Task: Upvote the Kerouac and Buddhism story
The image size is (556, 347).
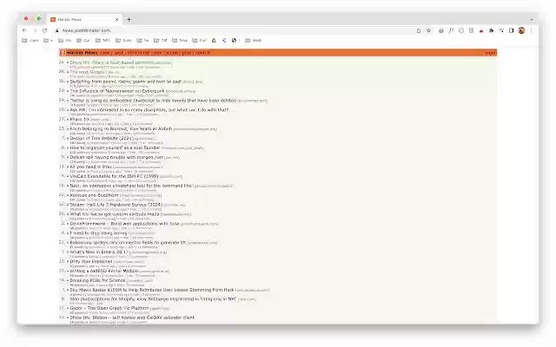Action: [x=68, y=195]
